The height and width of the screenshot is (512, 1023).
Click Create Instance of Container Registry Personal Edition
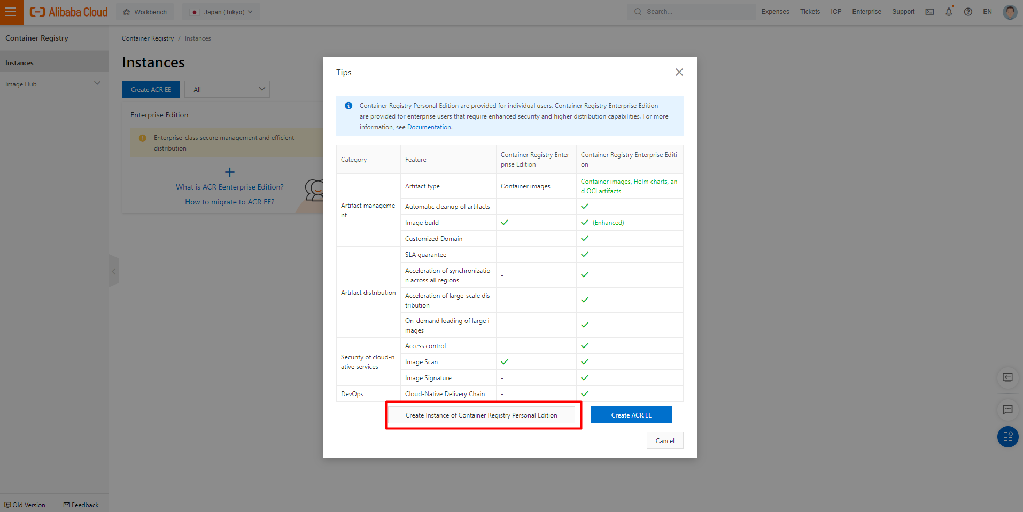(481, 415)
